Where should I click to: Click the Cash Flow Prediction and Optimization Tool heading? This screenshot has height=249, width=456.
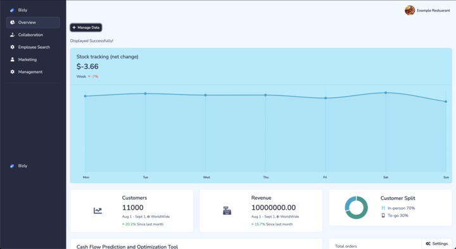point(127,246)
